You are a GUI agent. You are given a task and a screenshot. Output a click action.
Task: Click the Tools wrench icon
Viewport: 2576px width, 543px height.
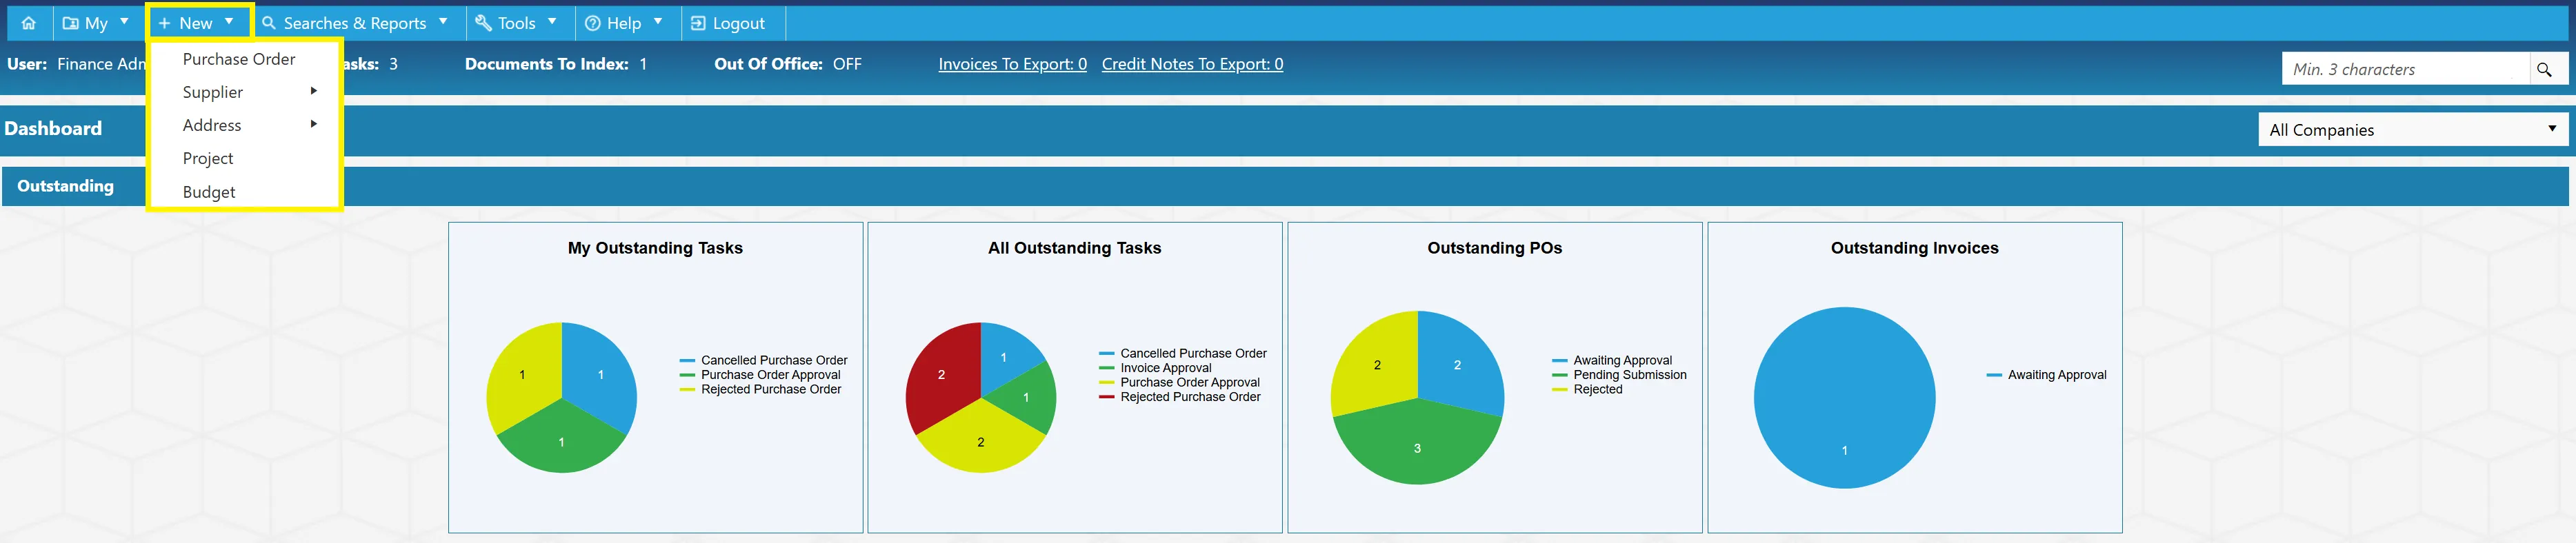pos(483,23)
